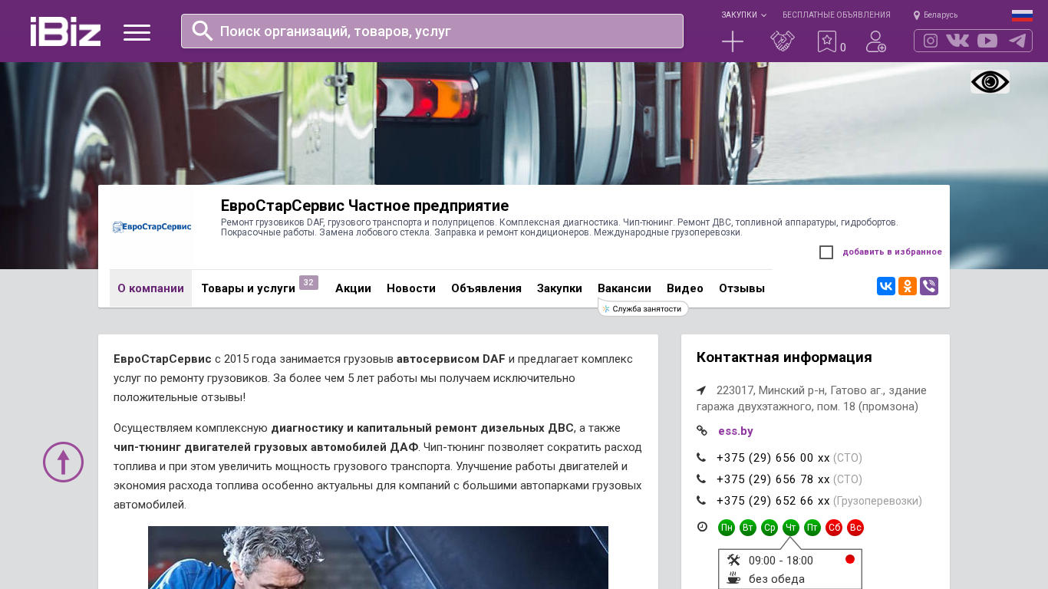1048x589 pixels.
Task: Open the Вакансии tab
Action: pos(625,288)
